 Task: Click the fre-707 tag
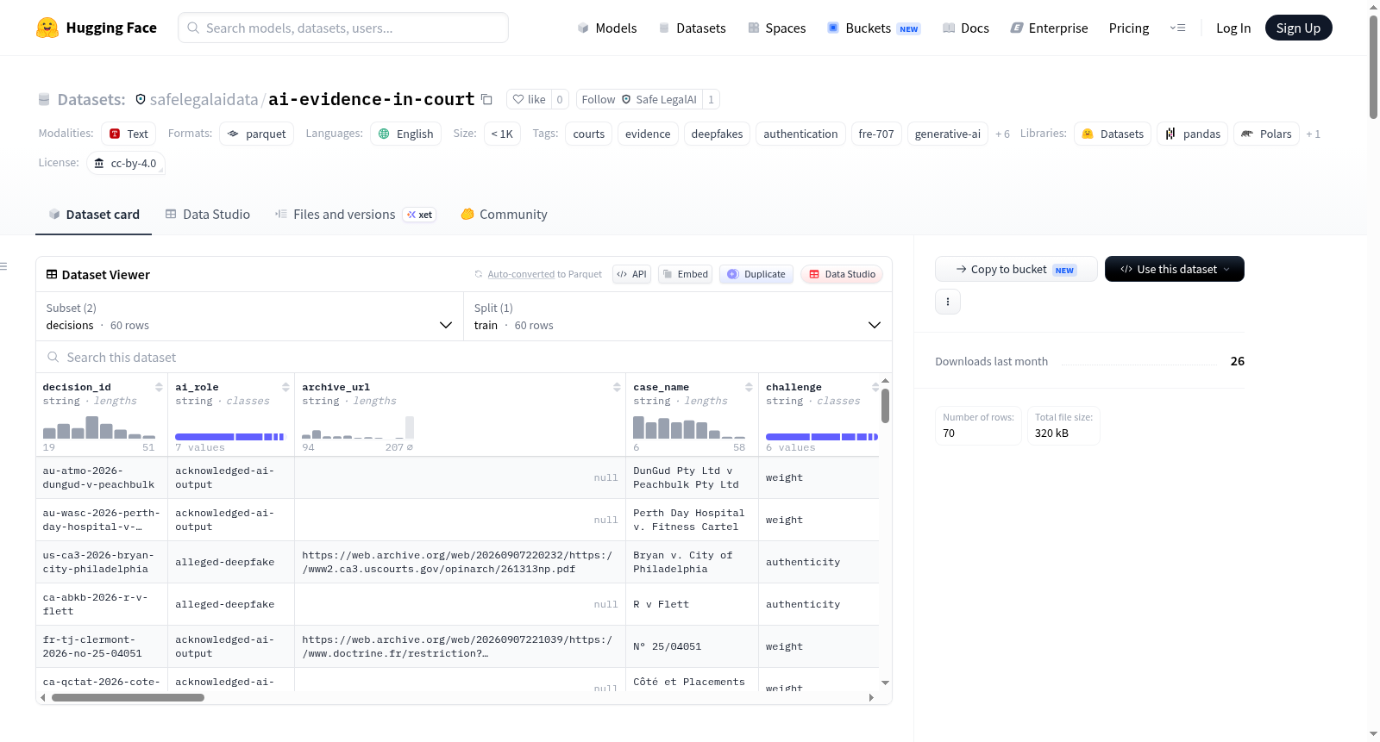(876, 134)
